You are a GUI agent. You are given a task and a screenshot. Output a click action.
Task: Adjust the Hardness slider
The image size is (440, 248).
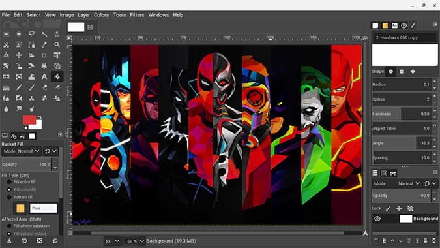[402, 114]
